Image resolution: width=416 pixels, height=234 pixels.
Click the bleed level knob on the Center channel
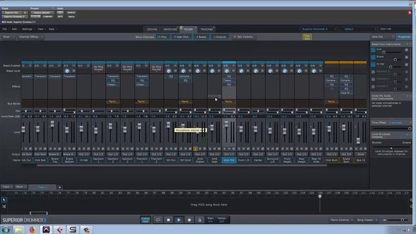(x=255, y=71)
